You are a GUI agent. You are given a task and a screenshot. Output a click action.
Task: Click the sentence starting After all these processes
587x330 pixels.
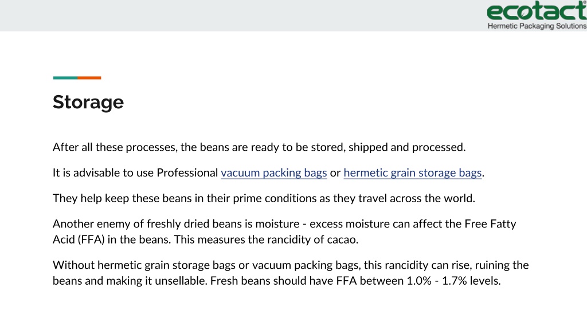pos(259,147)
